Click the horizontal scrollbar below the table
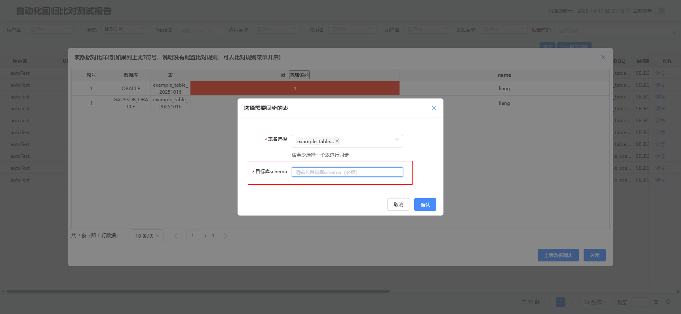The height and width of the screenshot is (314, 681). point(198,291)
